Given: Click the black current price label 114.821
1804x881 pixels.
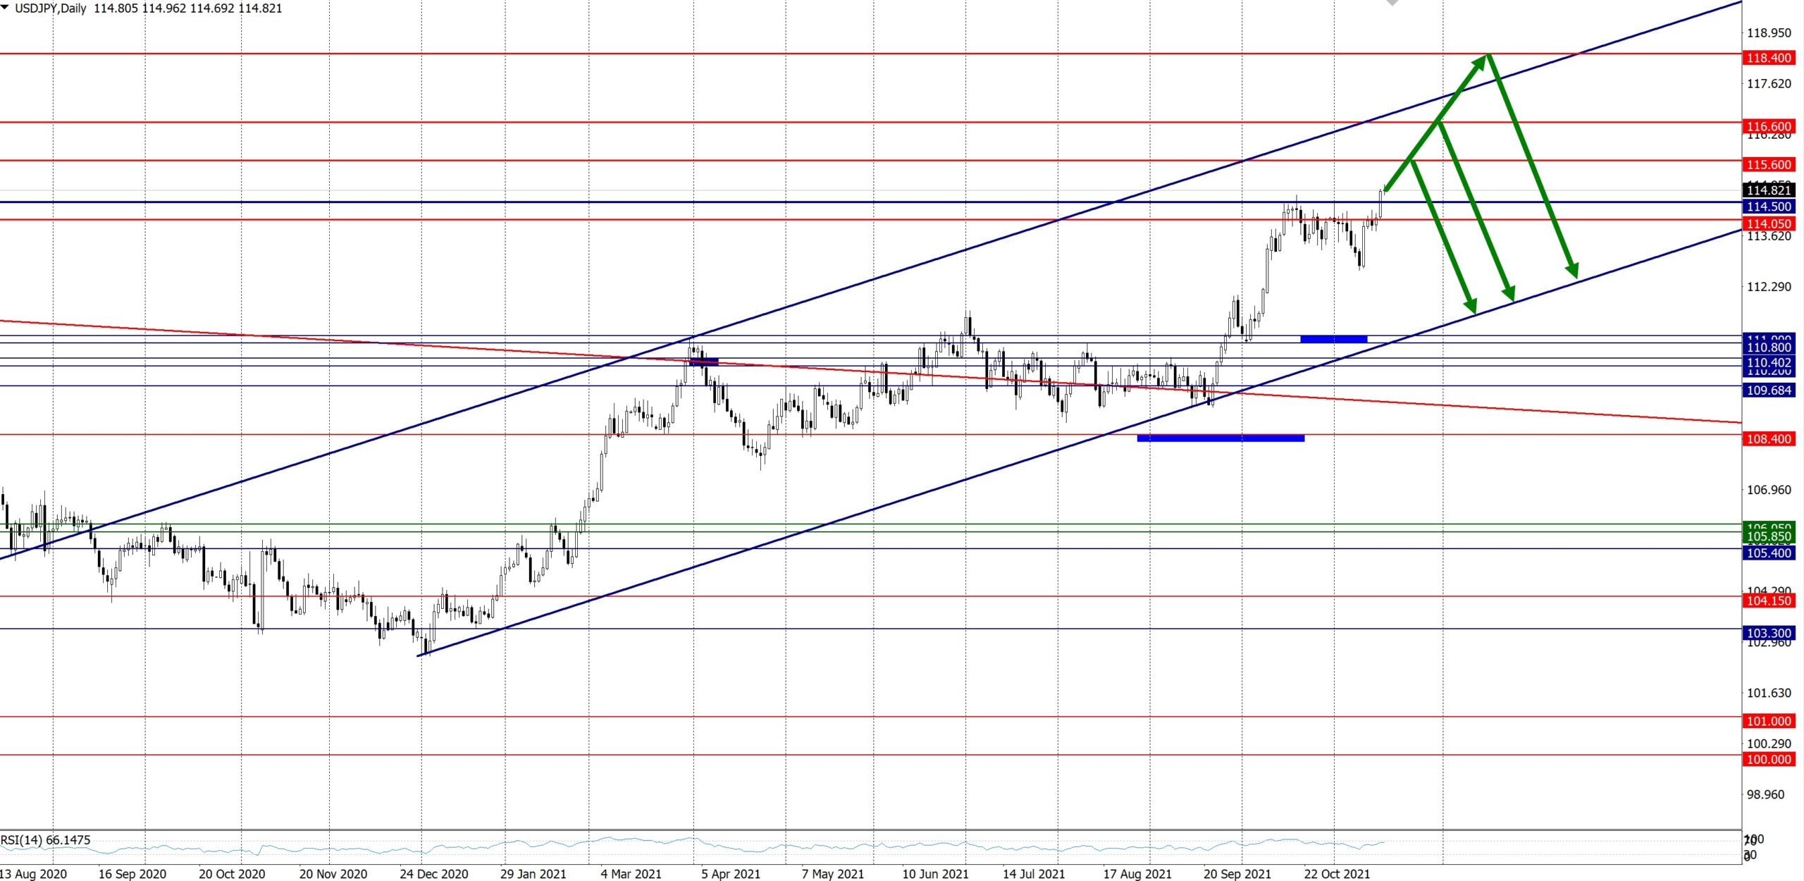Looking at the screenshot, I should [1768, 190].
